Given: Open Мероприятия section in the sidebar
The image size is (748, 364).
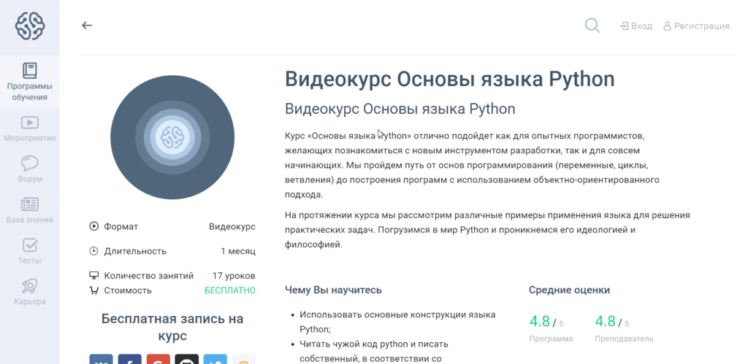Looking at the screenshot, I should point(30,128).
